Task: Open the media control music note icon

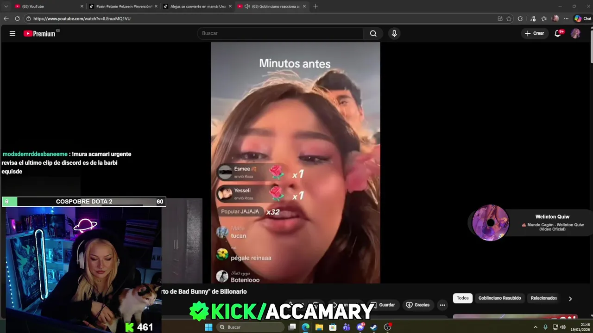Action: coord(533,18)
